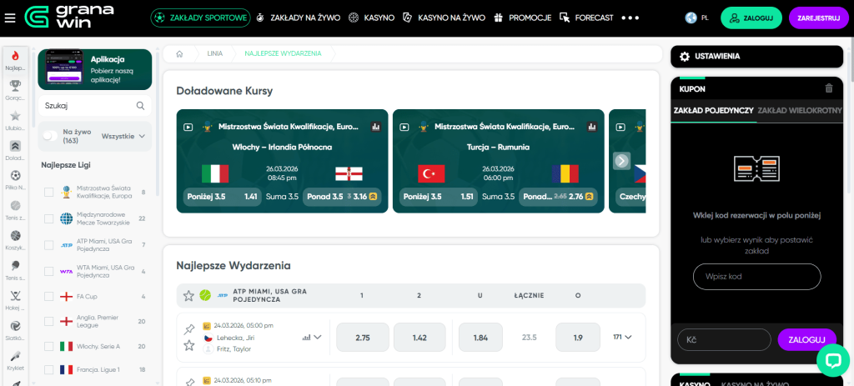Select odds 2.75 for Lehecka
The height and width of the screenshot is (386, 854).
[x=363, y=337]
